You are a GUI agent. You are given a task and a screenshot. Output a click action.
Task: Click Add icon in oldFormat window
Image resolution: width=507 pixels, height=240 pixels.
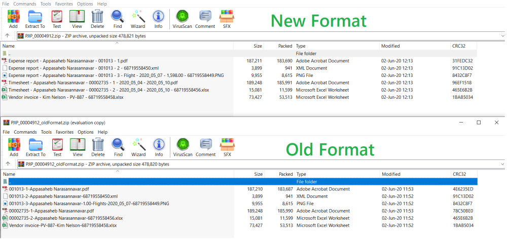14,147
